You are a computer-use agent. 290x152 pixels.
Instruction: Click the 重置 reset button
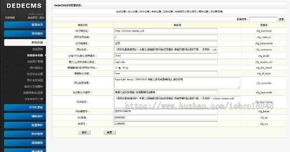pos(110,132)
